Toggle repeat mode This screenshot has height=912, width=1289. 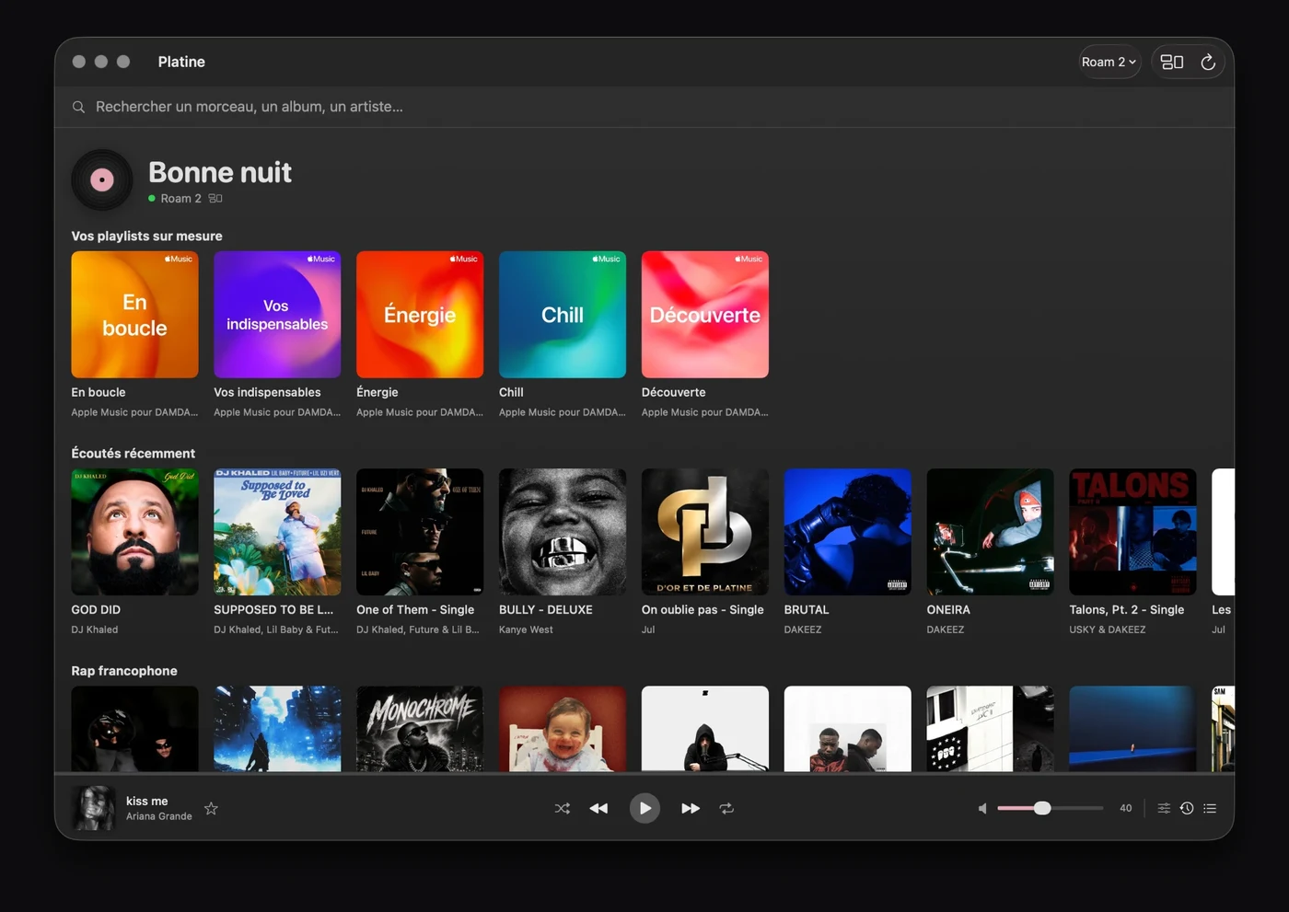click(x=726, y=808)
